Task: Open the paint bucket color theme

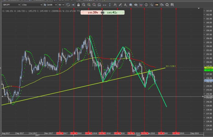Action: (162, 5)
